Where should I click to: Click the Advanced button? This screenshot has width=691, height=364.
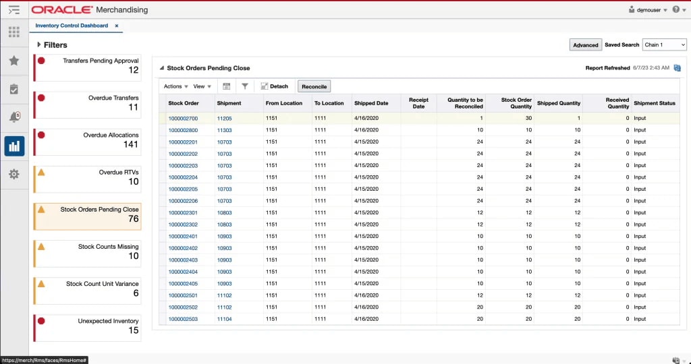tap(585, 45)
